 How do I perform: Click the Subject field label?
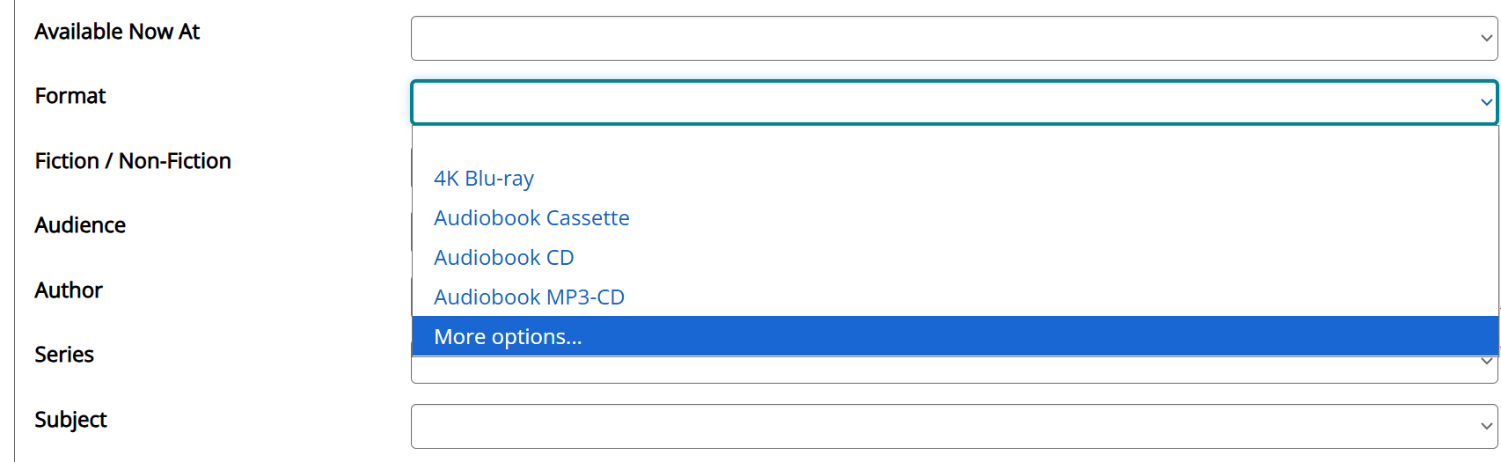click(70, 420)
